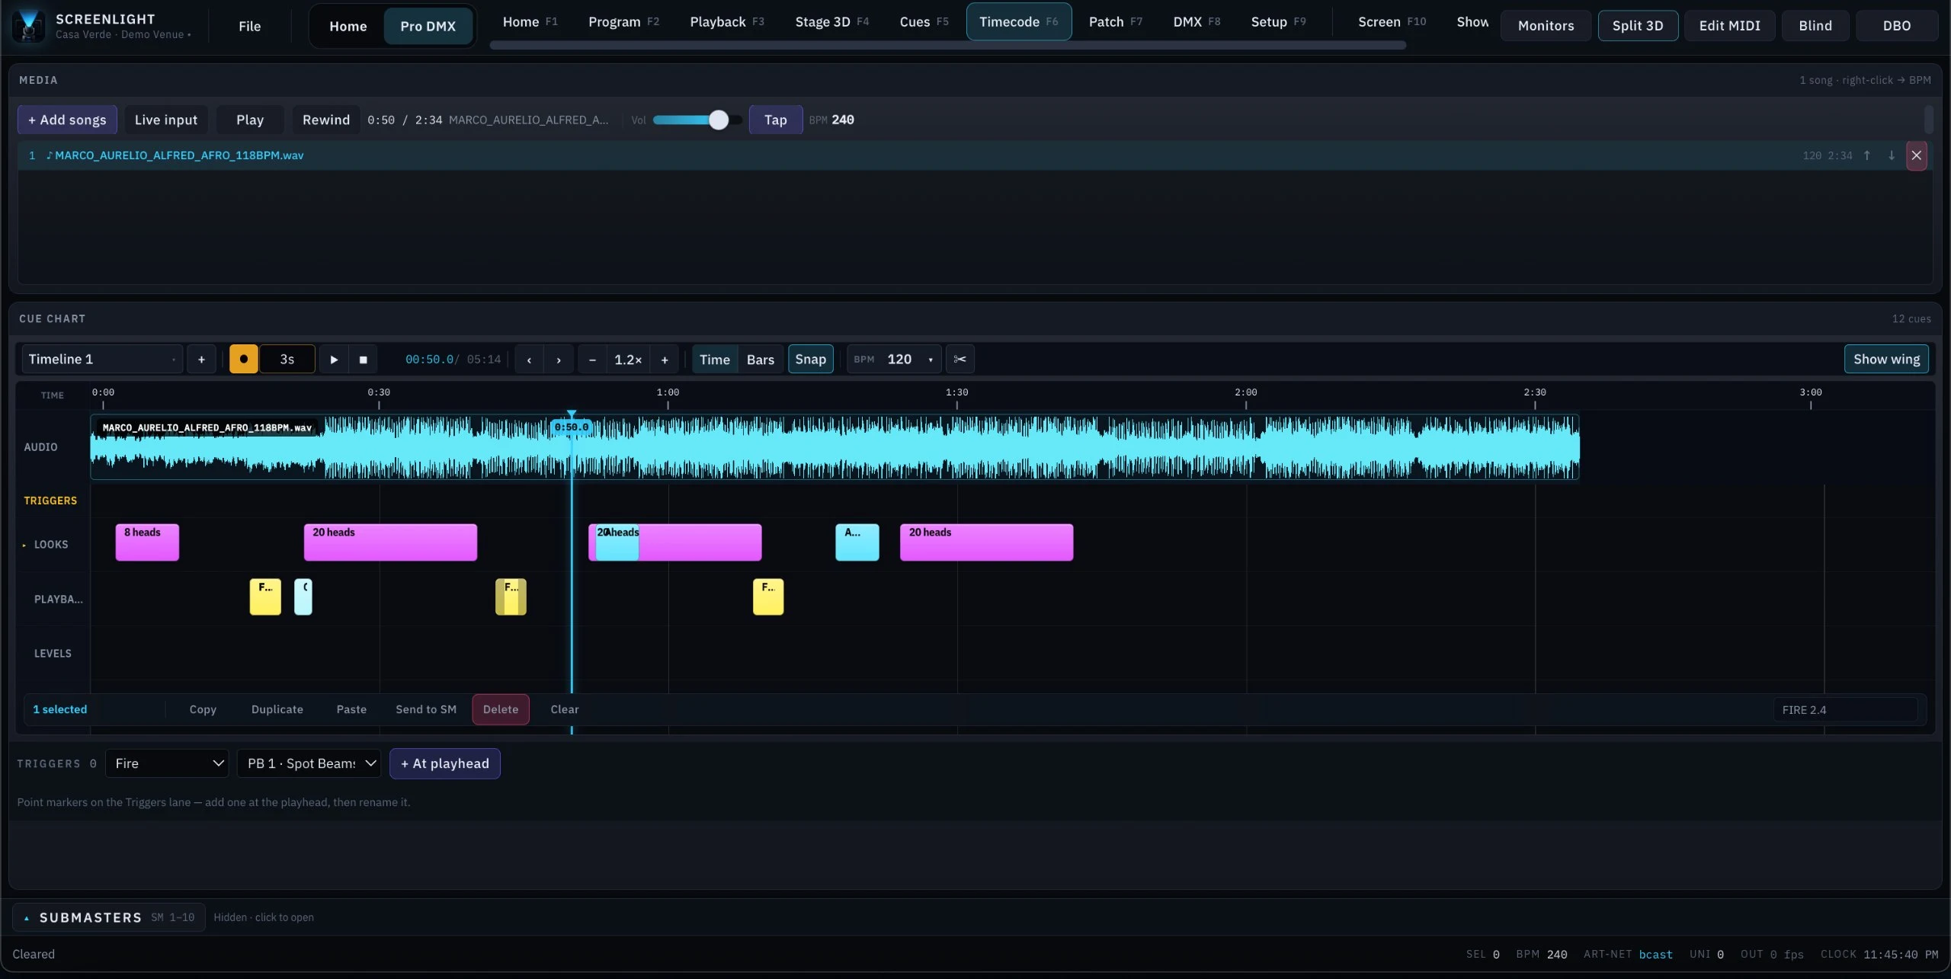Click Duplicate in the selection bar

277,709
